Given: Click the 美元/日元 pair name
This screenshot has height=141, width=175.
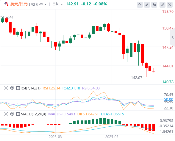Looking at the screenshot, I should tap(19, 4).
